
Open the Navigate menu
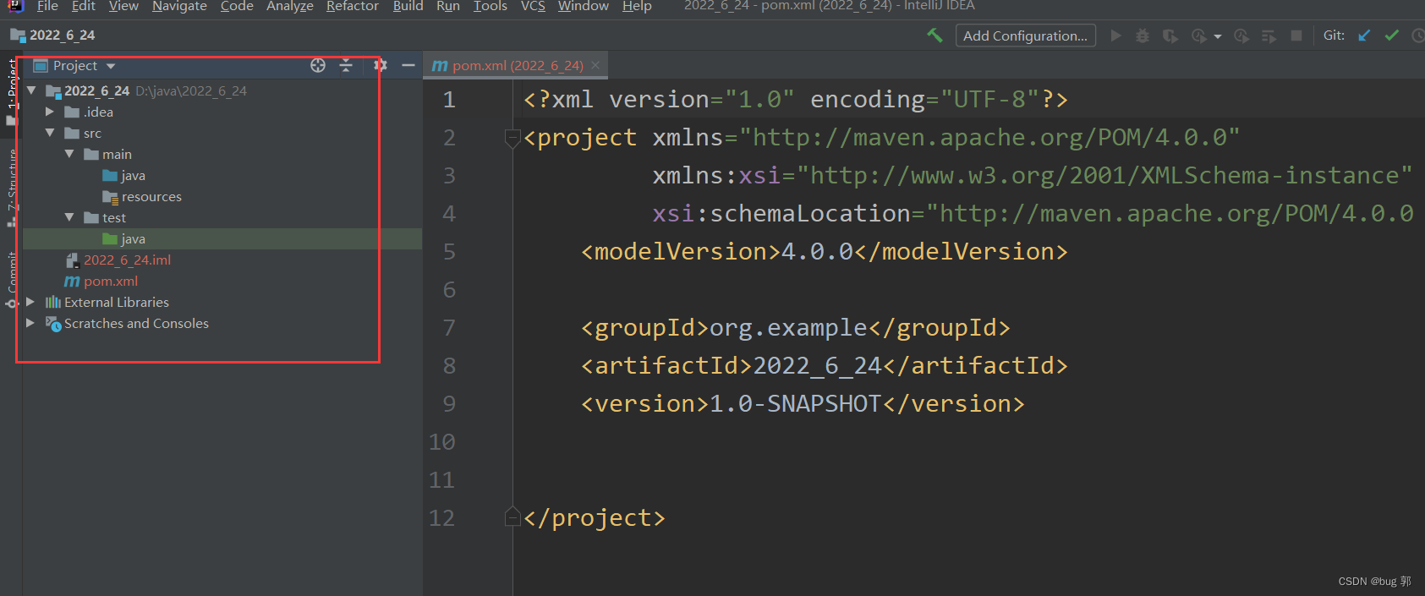click(x=179, y=7)
